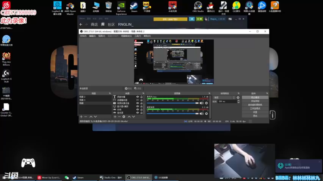The height and width of the screenshot is (181, 323).
Task: Open 工具(T) menu in OBS
Action: pos(138,36)
